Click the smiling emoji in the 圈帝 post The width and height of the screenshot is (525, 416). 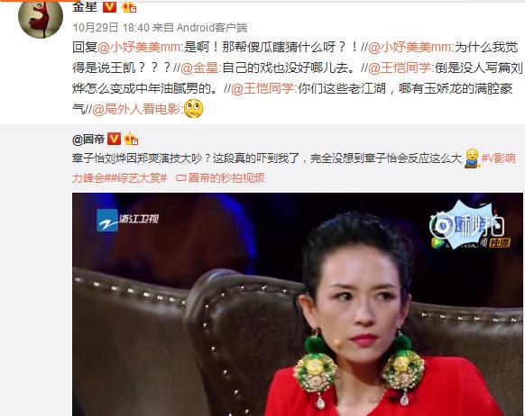pos(472,158)
